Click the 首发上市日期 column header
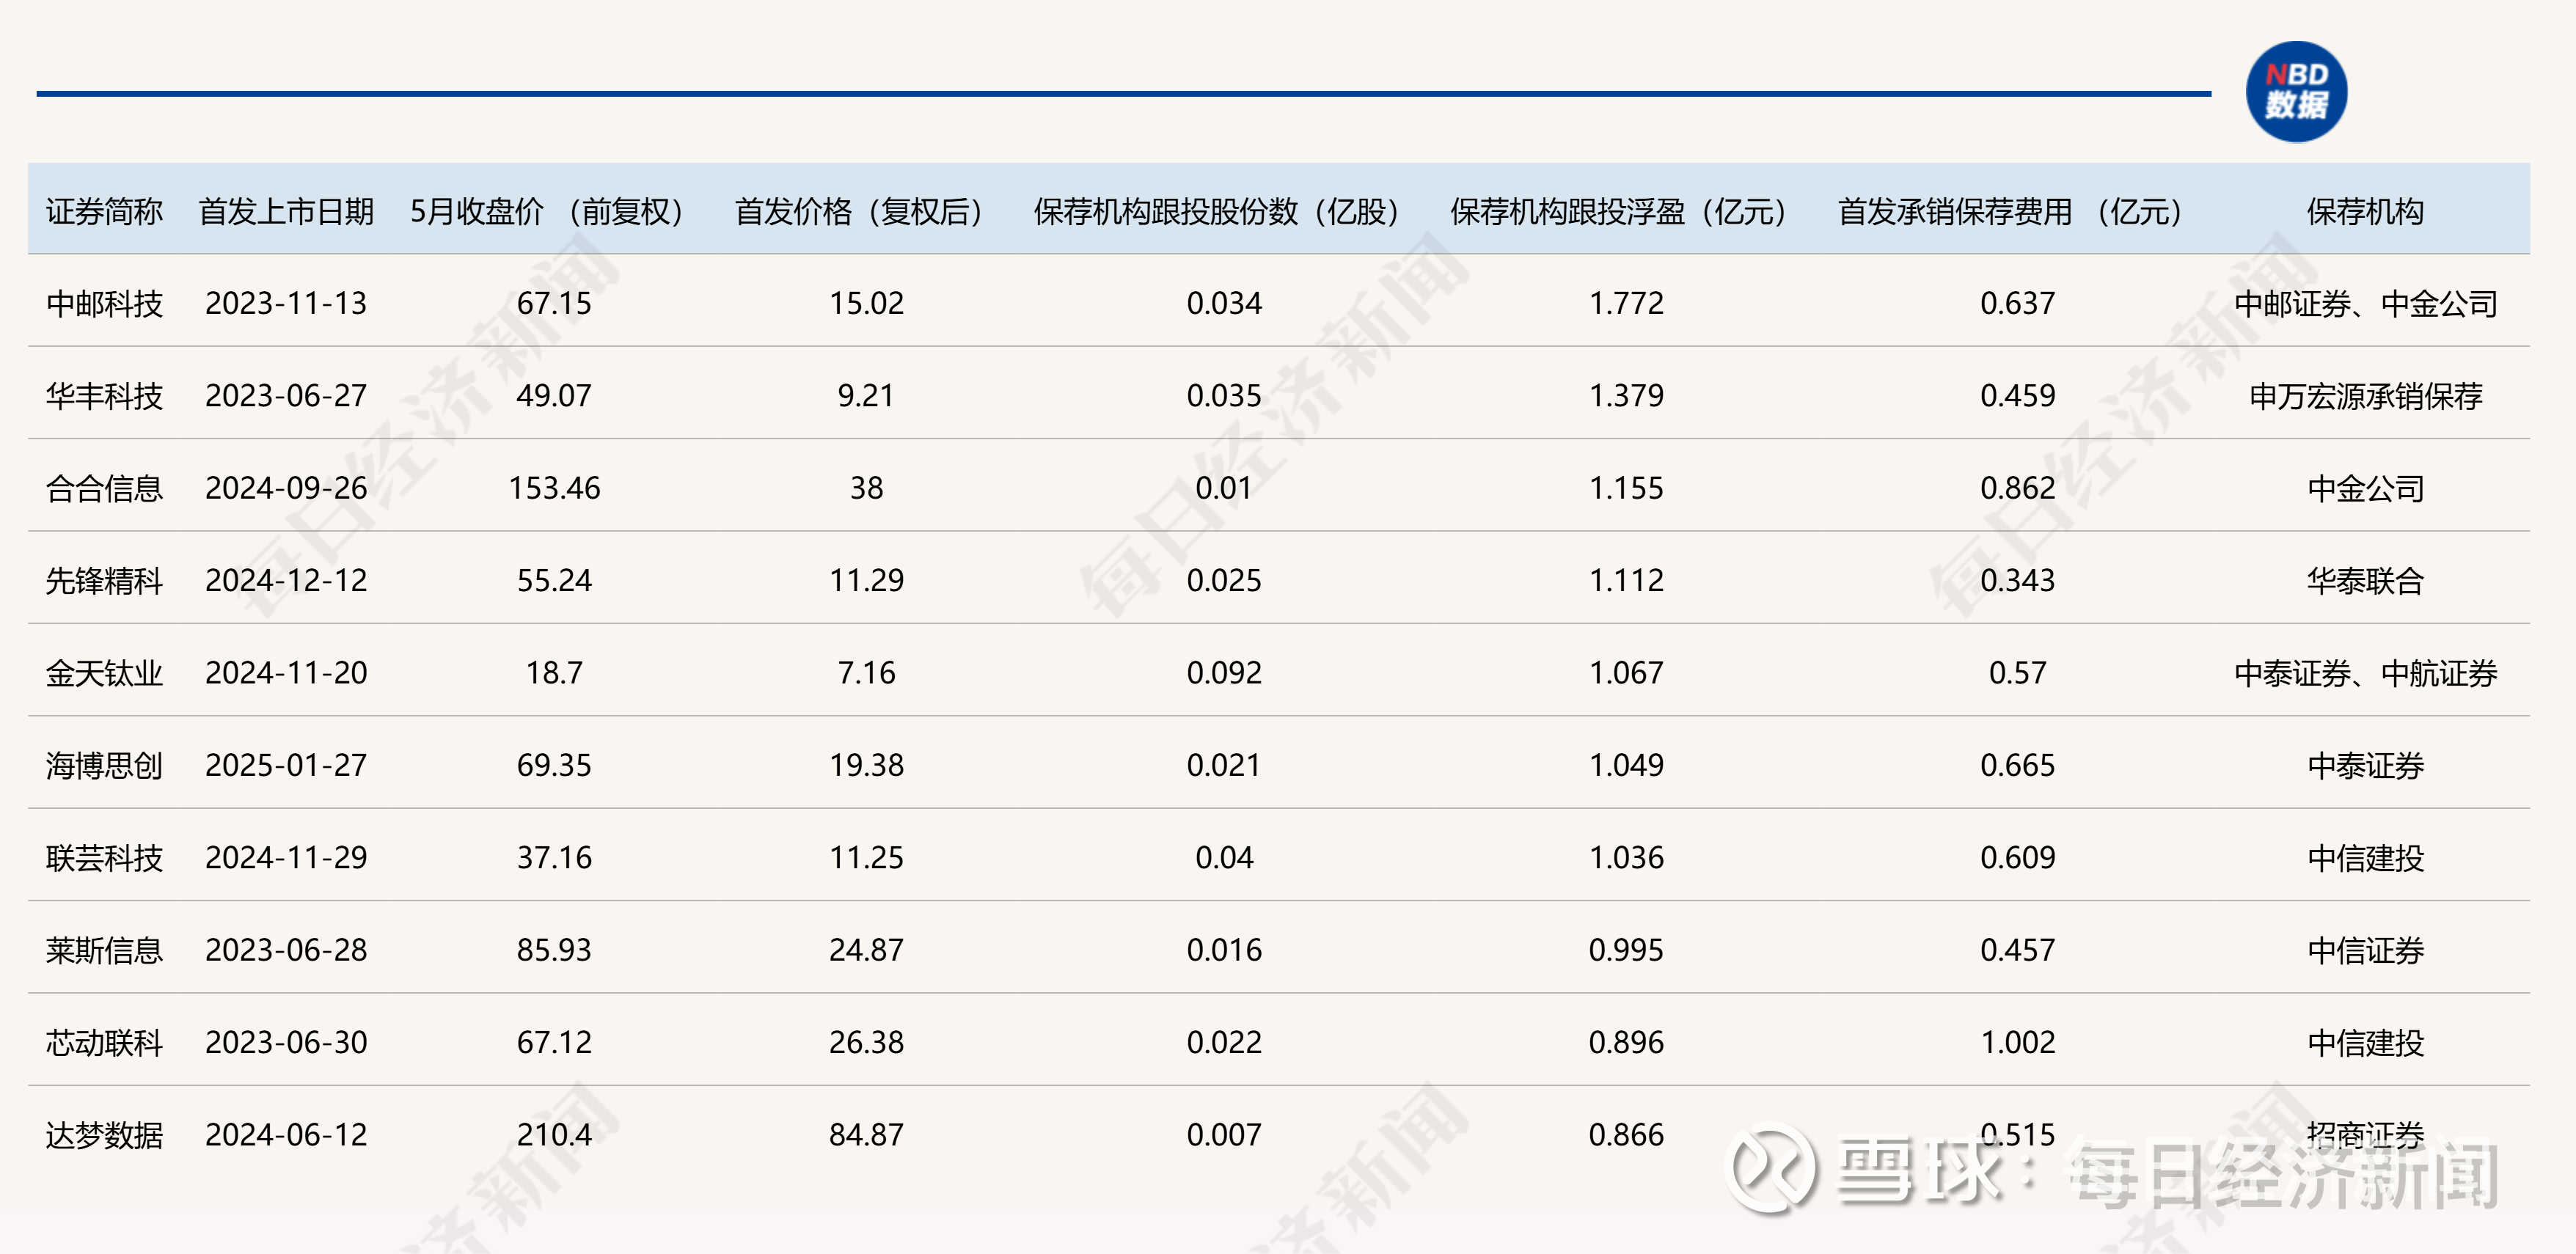 click(286, 212)
